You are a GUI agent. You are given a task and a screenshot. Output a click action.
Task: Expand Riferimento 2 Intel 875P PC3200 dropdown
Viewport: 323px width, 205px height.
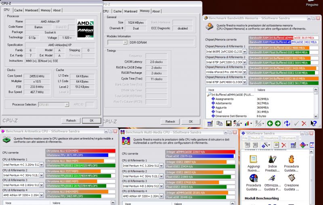click(x=245, y=62)
